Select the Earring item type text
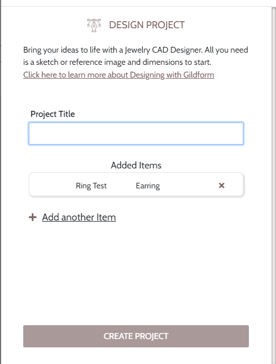 (148, 186)
